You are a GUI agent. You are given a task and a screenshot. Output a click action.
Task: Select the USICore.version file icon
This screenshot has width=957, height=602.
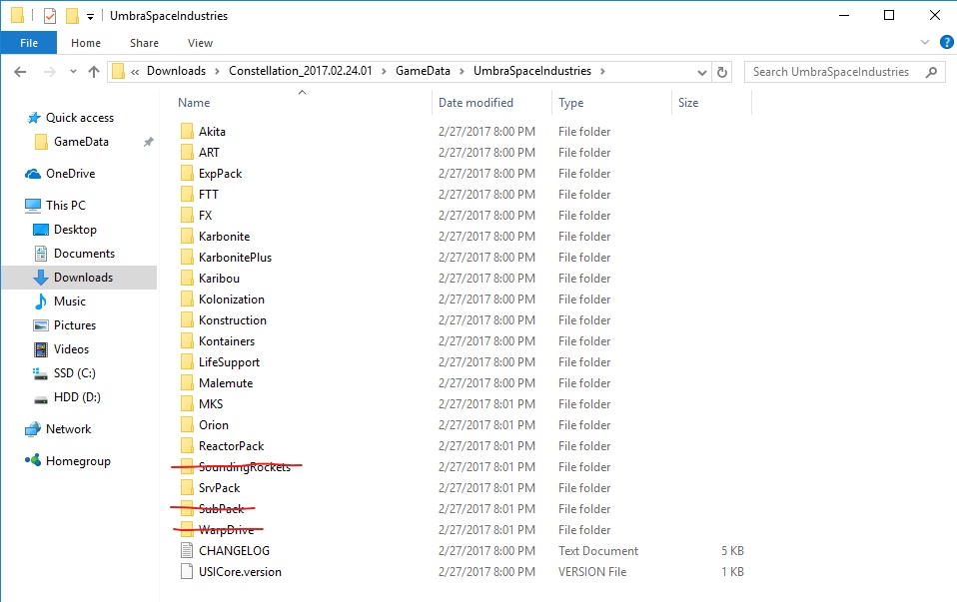[x=187, y=571]
